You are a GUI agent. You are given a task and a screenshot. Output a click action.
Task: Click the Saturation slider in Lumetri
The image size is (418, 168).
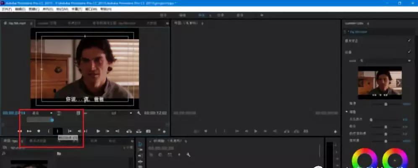click(386, 141)
